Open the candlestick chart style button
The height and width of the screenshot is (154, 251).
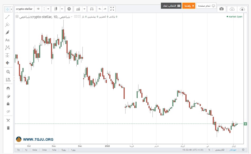click(x=56, y=9)
